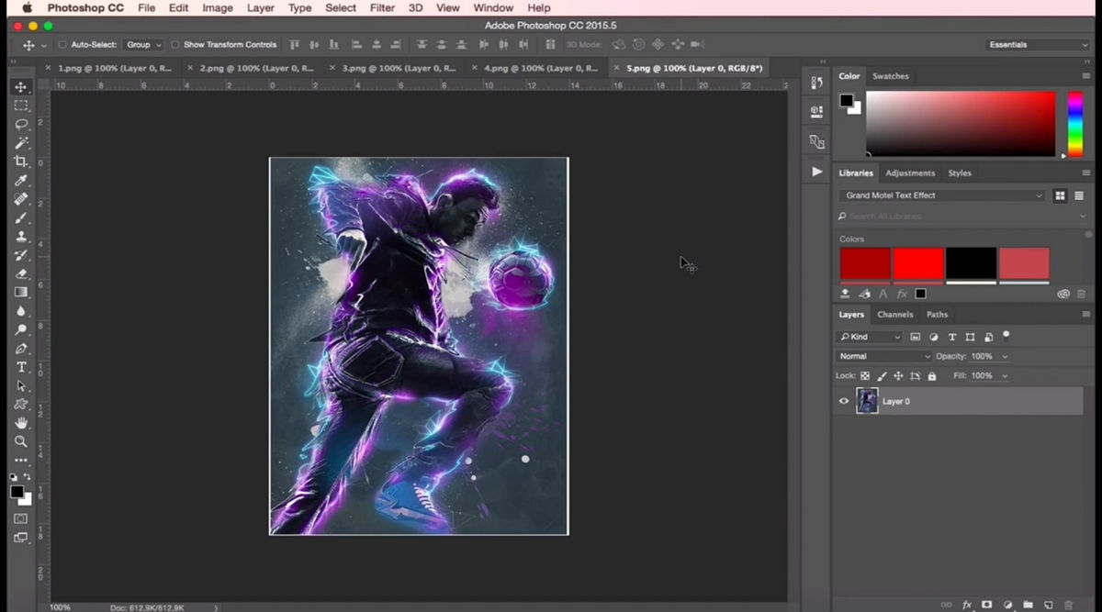This screenshot has width=1102, height=612.
Task: Toggle layer filtering switch on/off
Action: (1006, 336)
